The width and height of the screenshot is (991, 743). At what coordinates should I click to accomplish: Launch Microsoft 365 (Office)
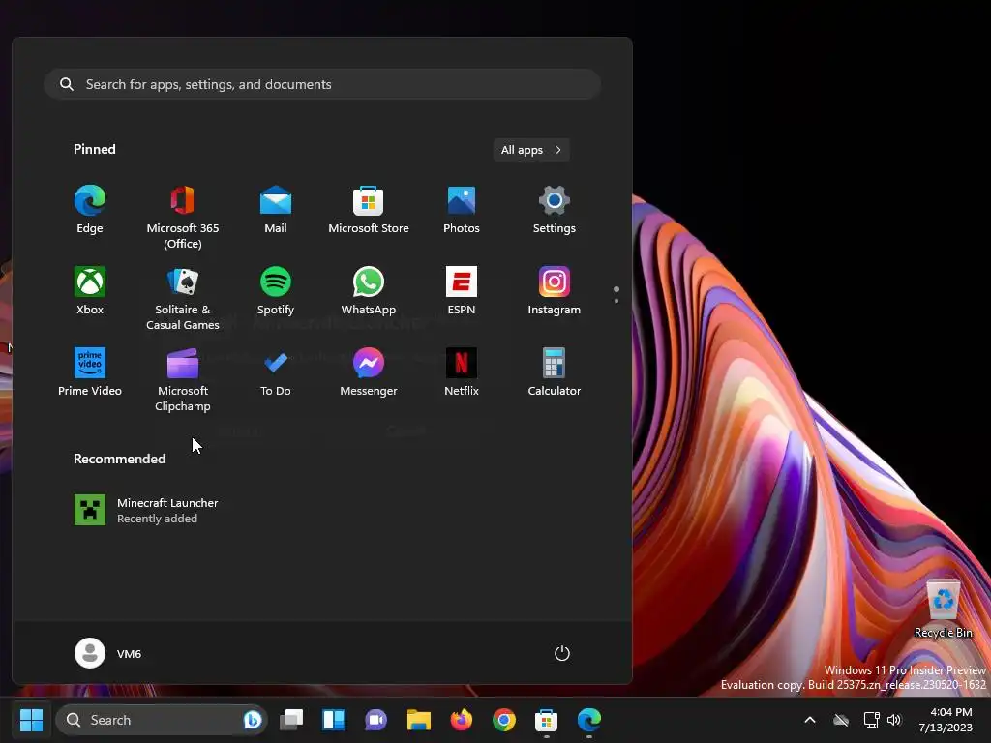[x=183, y=218]
